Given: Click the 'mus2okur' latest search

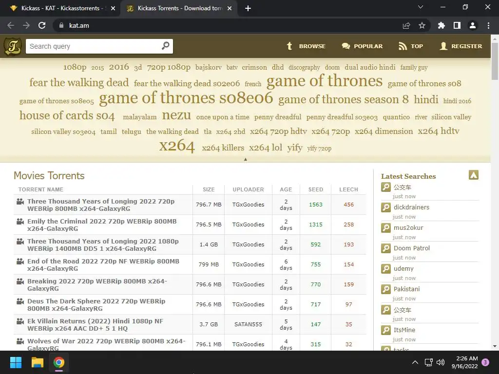Looking at the screenshot, I should point(408,228).
